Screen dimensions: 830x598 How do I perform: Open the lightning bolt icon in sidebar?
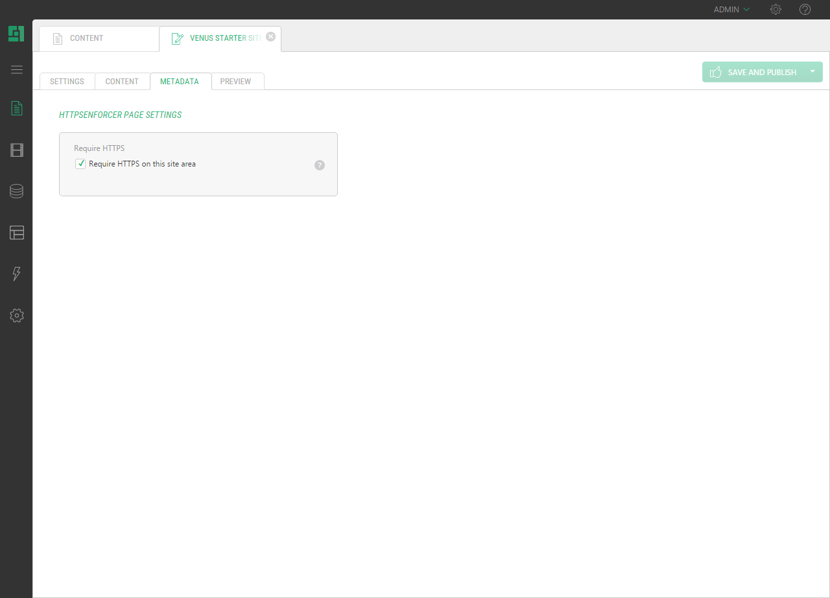tap(17, 274)
